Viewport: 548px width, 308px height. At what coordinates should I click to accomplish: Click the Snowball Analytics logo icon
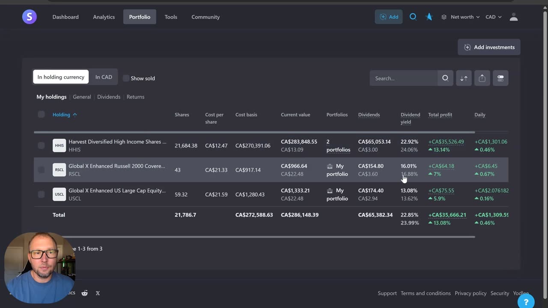[30, 17]
